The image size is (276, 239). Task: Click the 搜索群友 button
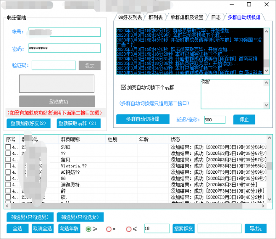tap(184, 228)
